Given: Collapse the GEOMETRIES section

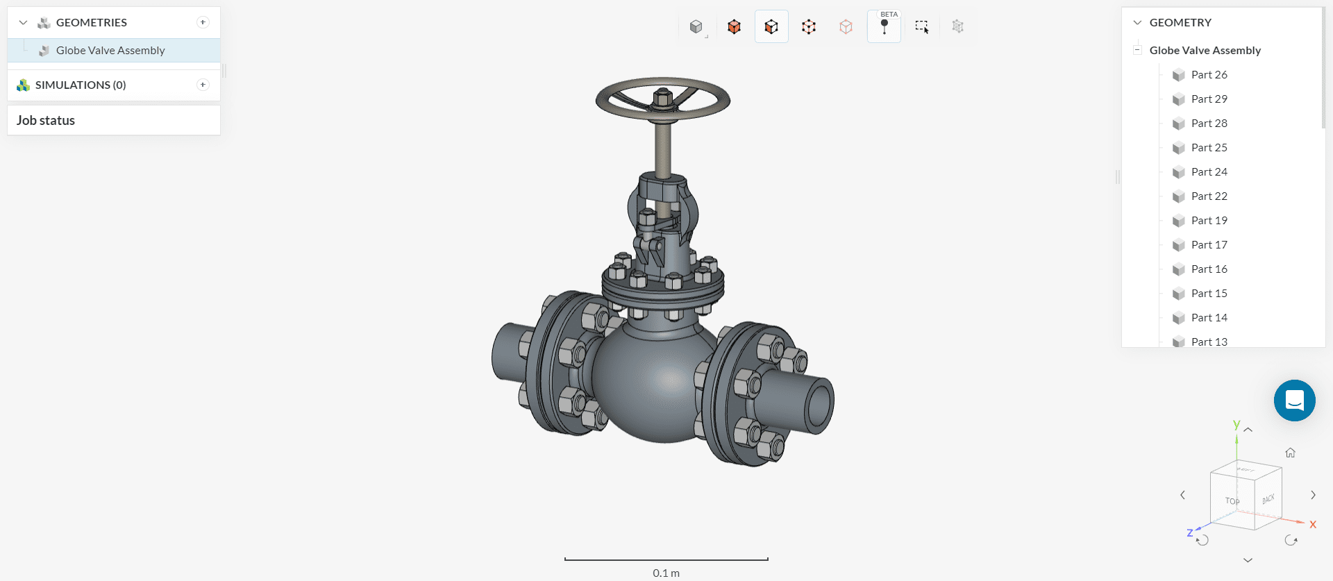Looking at the screenshot, I should coord(23,23).
